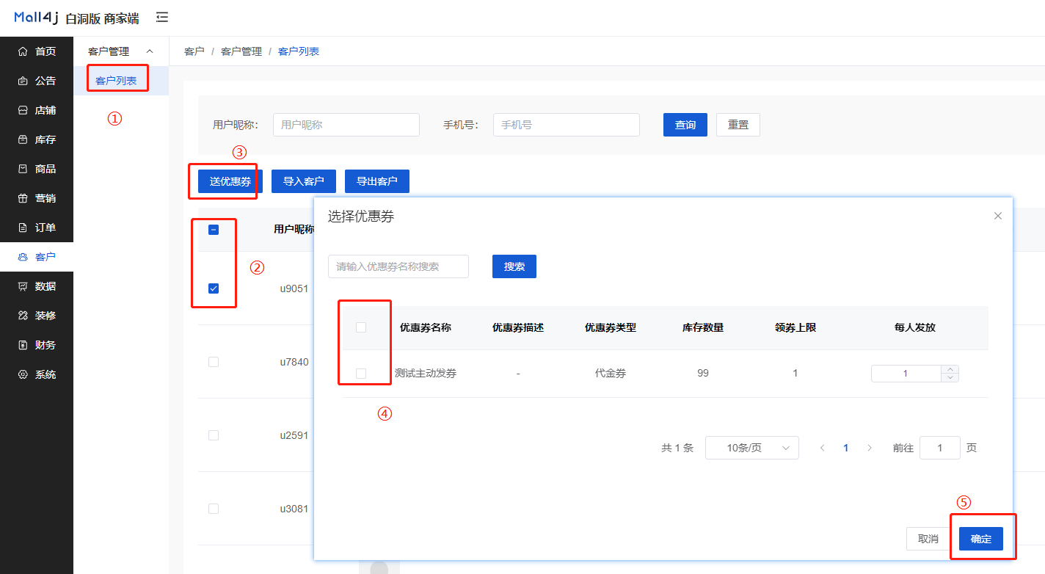
Task: Click the 前往 page number input
Action: (940, 448)
